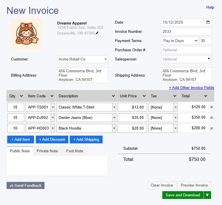
Task: Click the Save and Download button
Action: (183, 195)
